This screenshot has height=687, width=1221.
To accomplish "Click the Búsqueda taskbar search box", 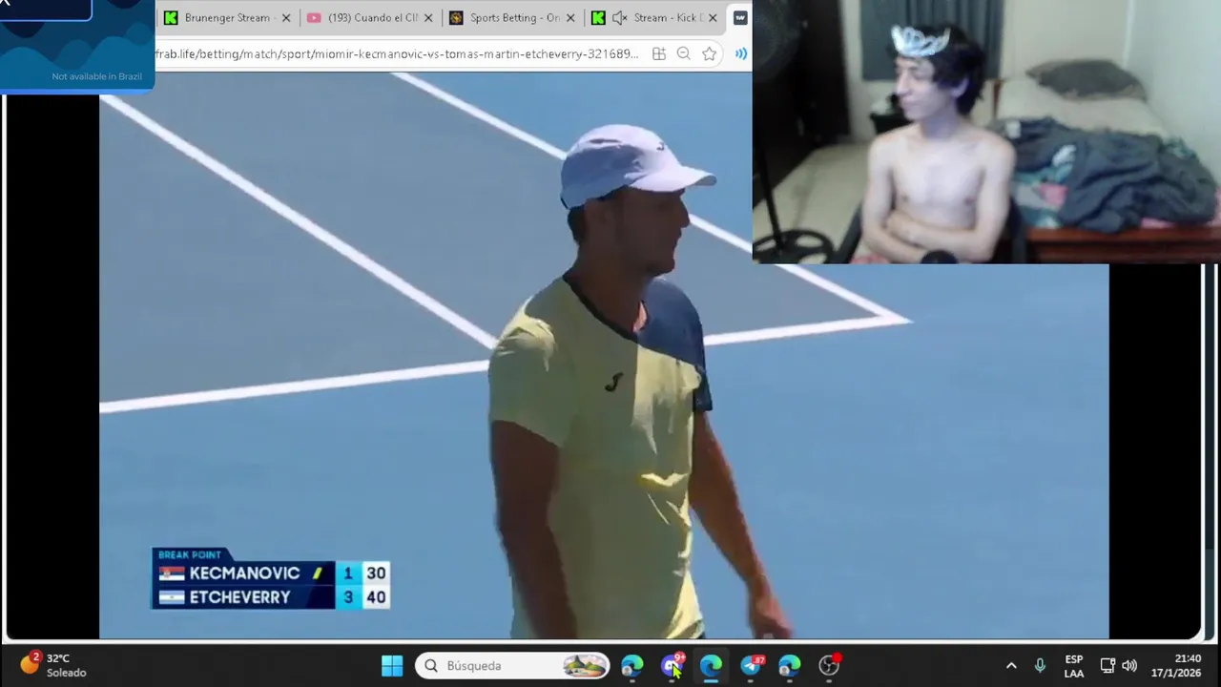I will (x=512, y=666).
